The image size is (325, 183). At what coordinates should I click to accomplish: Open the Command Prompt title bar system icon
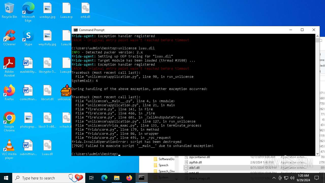[x=76, y=30]
